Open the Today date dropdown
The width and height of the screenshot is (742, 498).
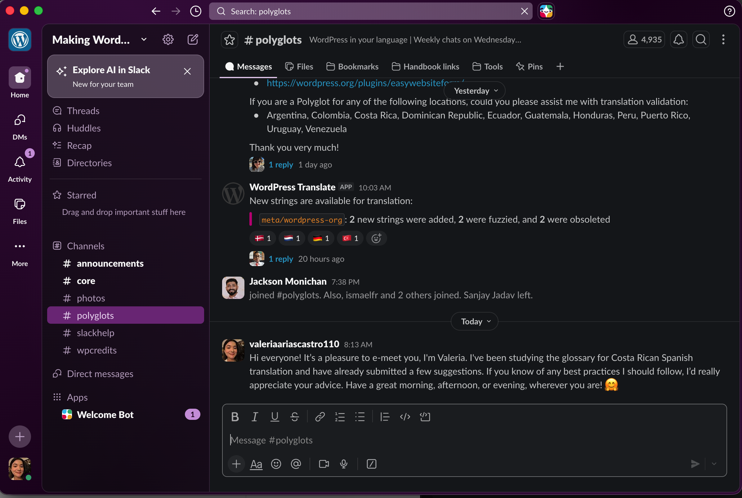click(x=474, y=322)
